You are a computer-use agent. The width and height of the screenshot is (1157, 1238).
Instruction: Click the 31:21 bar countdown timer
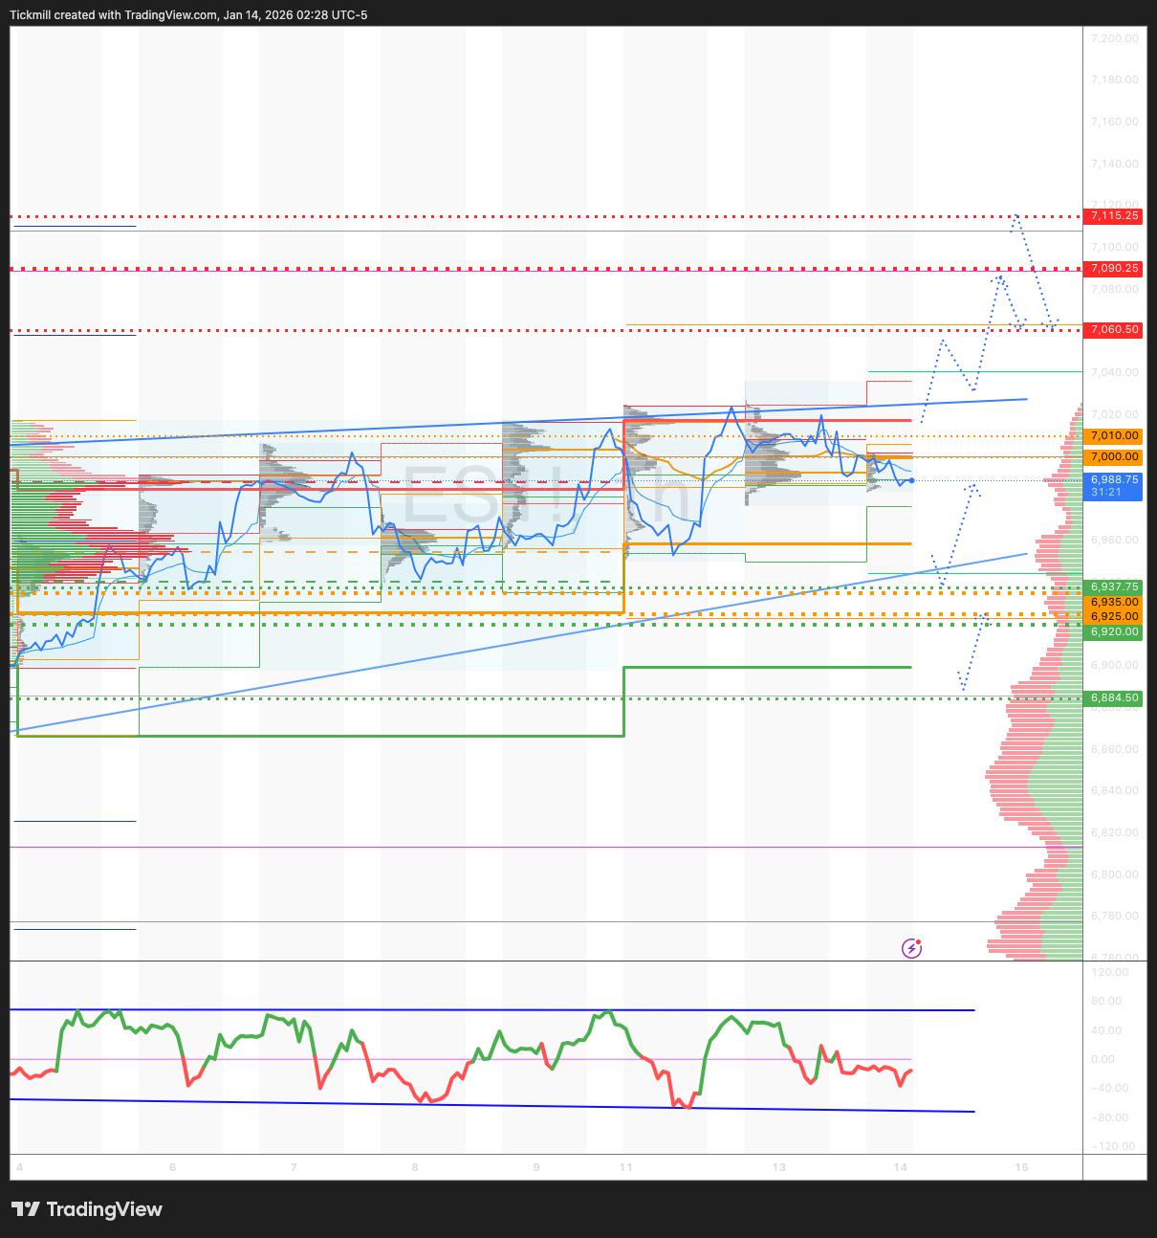tap(1106, 493)
